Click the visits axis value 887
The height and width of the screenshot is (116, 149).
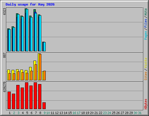pos(4,55)
